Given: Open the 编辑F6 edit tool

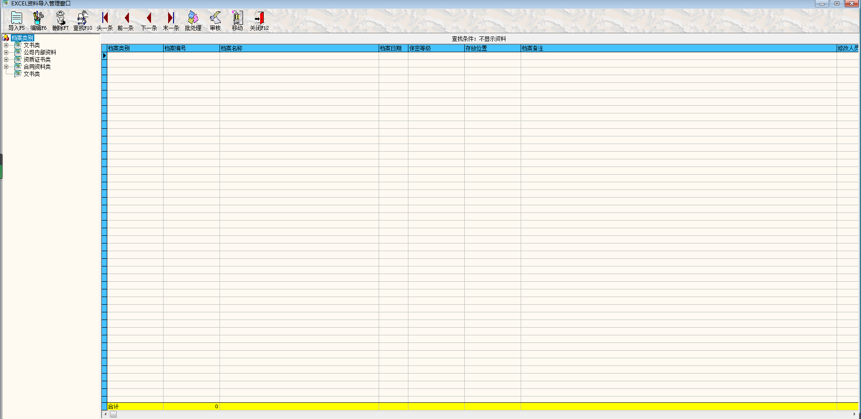Looking at the screenshot, I should (38, 21).
